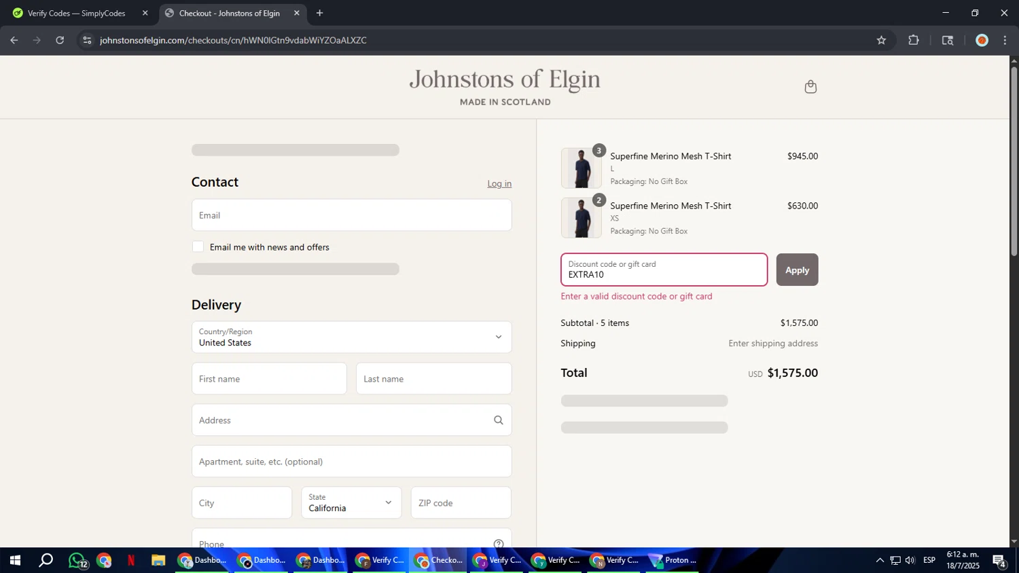
Task: Click the Apply discount button
Action: pos(797,270)
